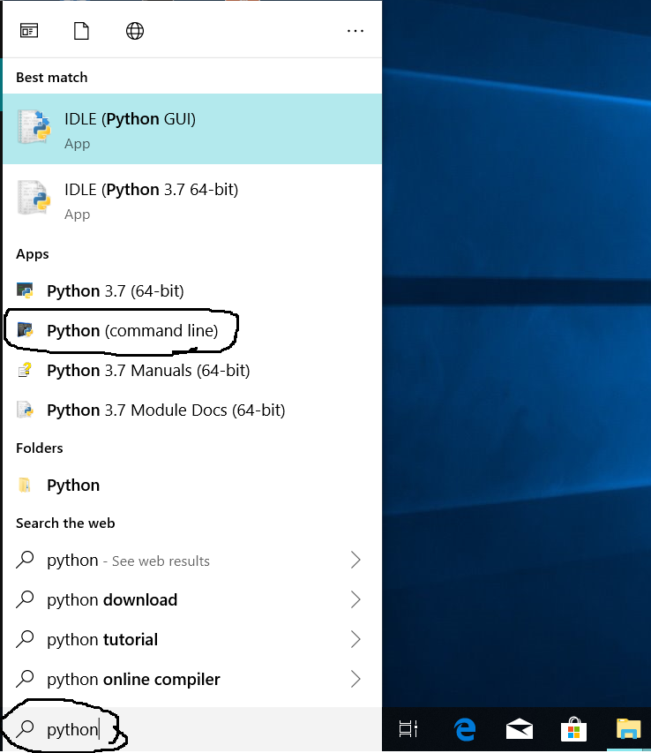Expand arrow for 'python' web results
651x753 pixels.
click(x=355, y=560)
